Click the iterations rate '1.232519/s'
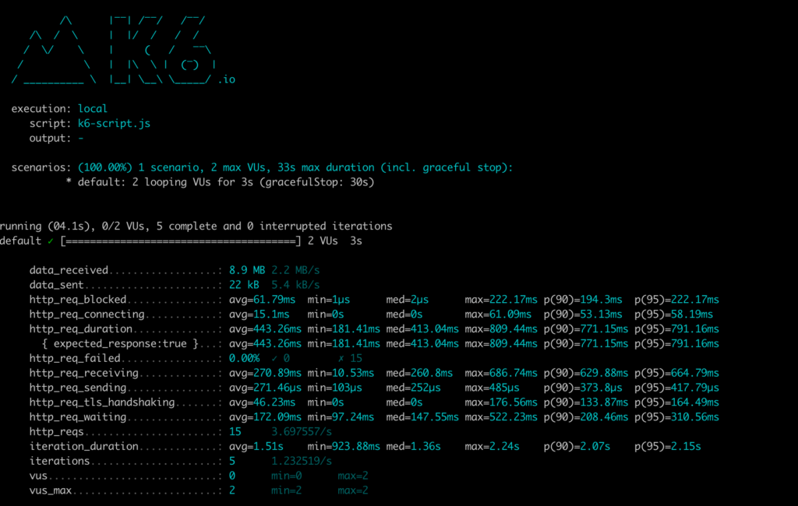The image size is (798, 506). [302, 462]
